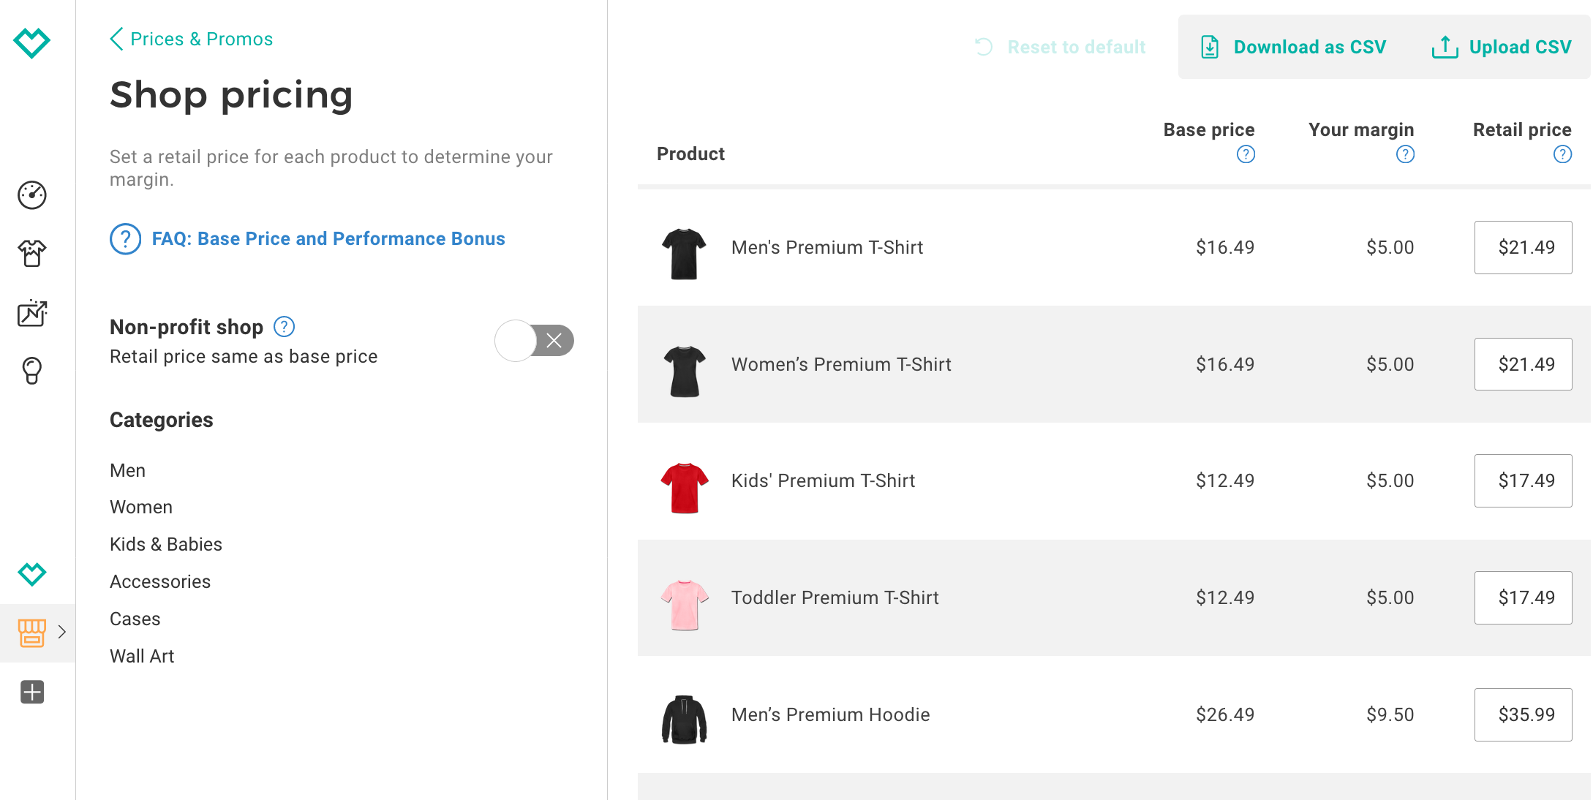Click Retail price help question icon
This screenshot has width=1593, height=800.
[x=1562, y=154]
